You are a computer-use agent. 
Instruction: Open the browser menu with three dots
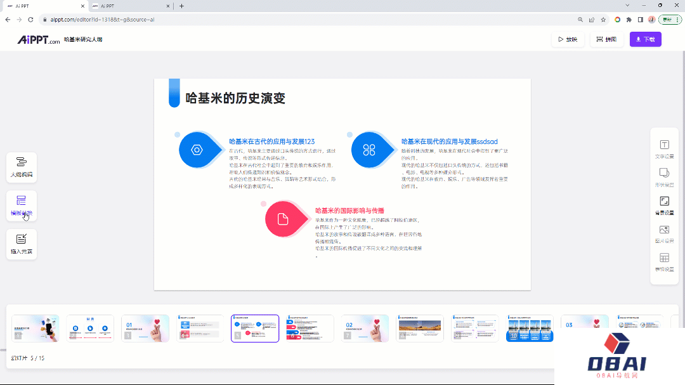click(x=676, y=19)
